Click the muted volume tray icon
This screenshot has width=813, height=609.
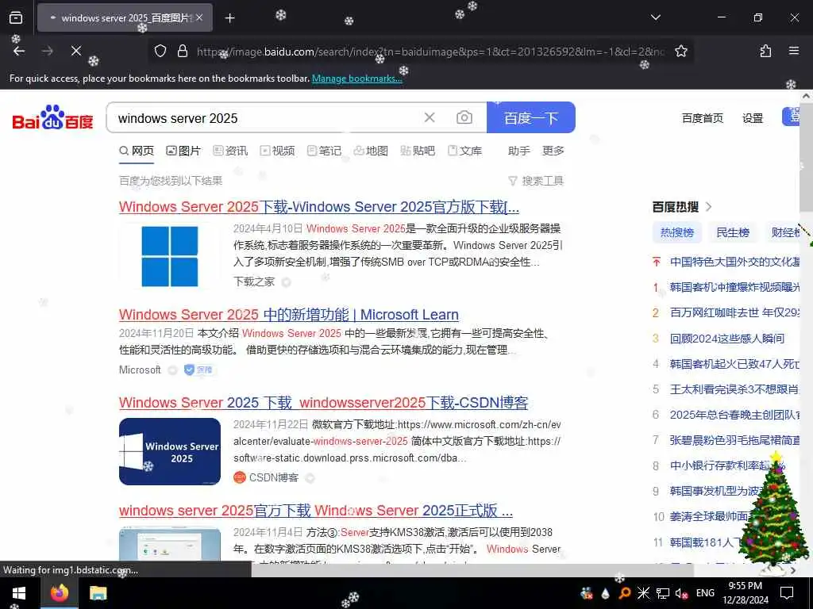tap(681, 593)
